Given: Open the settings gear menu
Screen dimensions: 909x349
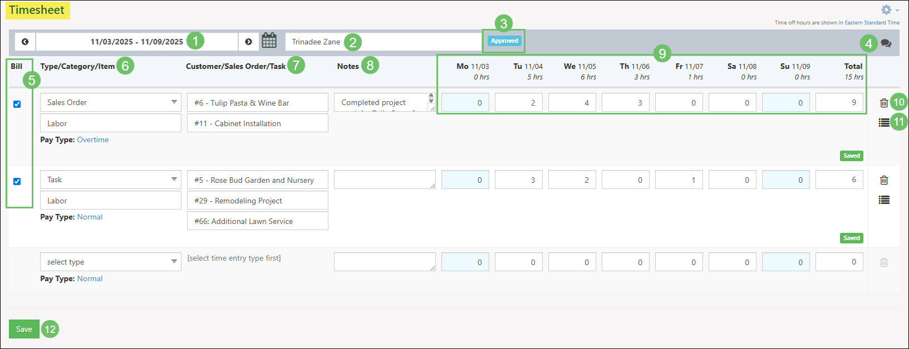Looking at the screenshot, I should 890,10.
